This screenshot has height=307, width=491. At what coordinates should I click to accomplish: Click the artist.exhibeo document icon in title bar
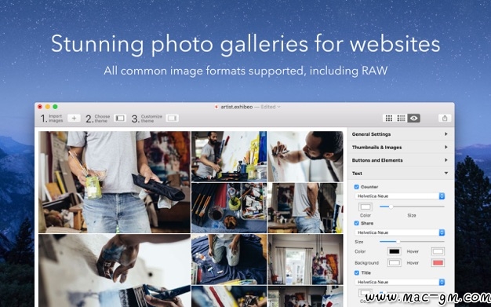(x=216, y=107)
